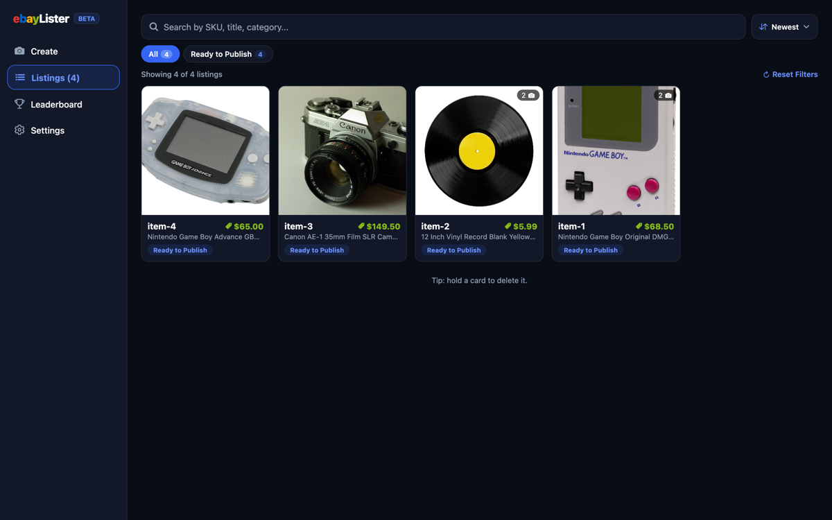Click item-3's Ready to Publish badge

pyautogui.click(x=317, y=250)
